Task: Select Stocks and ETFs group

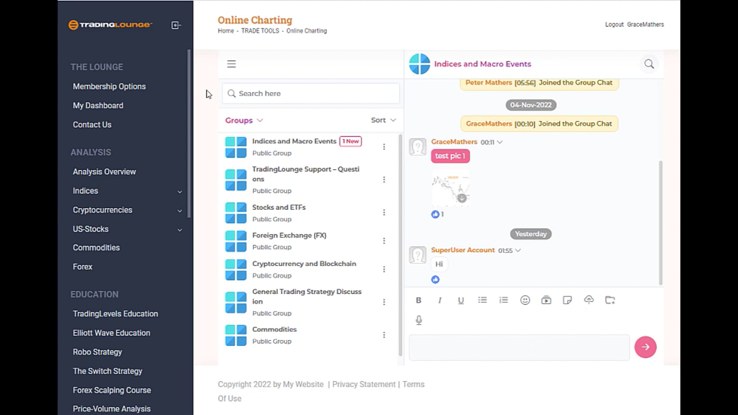Action: 279,207
